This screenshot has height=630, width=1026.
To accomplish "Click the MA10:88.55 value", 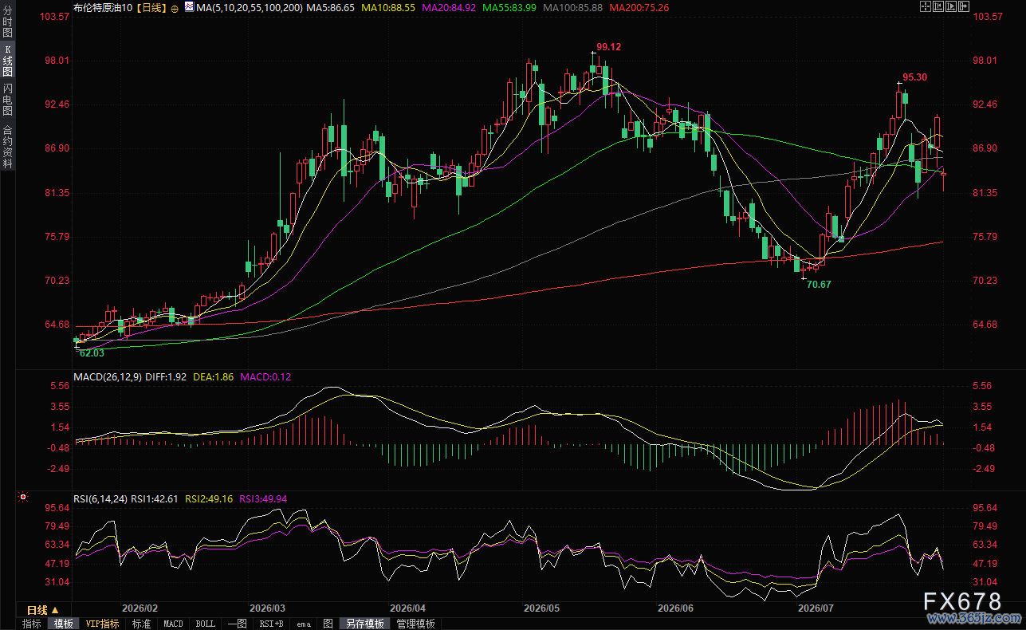I will (388, 7).
